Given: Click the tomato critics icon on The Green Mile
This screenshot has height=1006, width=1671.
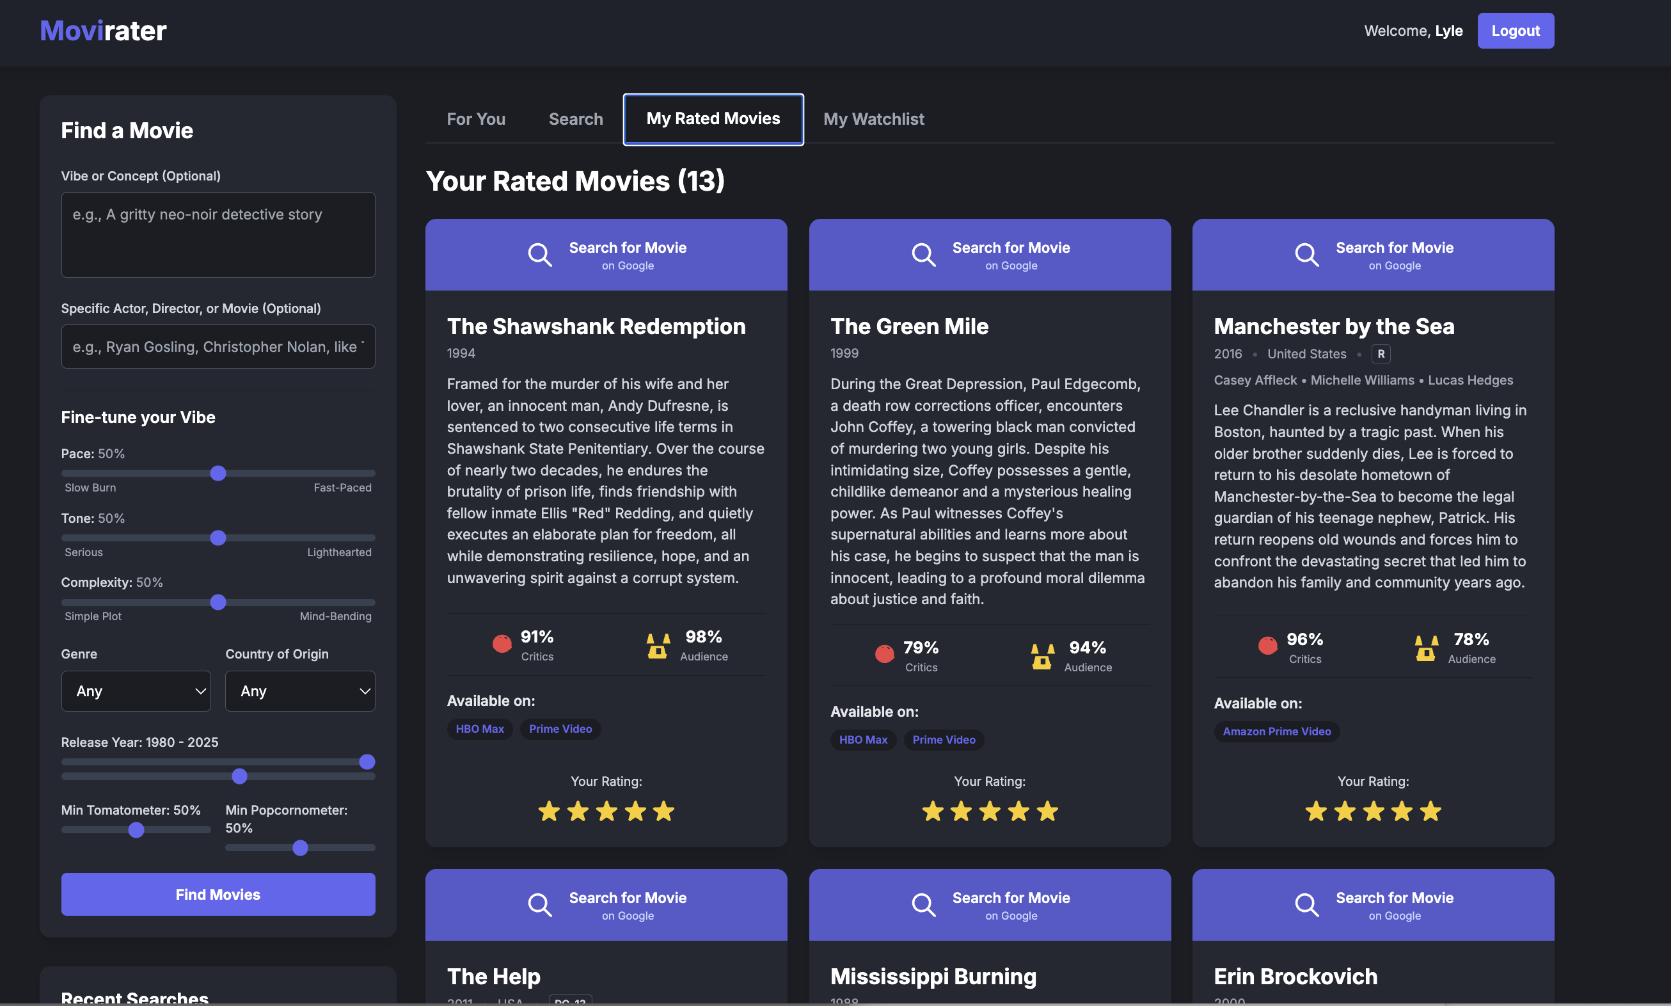Looking at the screenshot, I should (883, 653).
